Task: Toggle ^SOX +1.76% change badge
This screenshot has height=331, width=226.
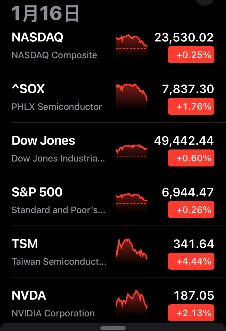Action: point(191,106)
